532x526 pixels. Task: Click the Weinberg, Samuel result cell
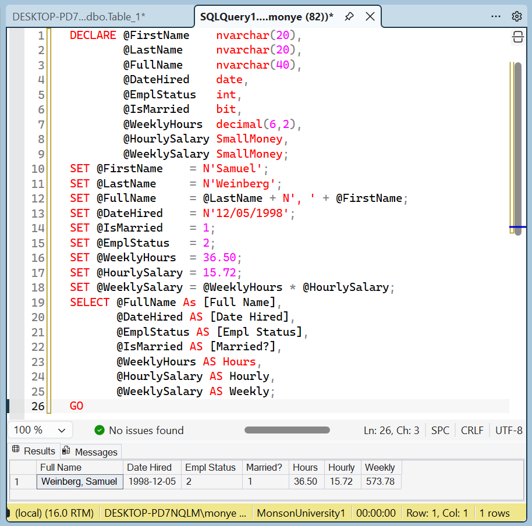pos(79,482)
